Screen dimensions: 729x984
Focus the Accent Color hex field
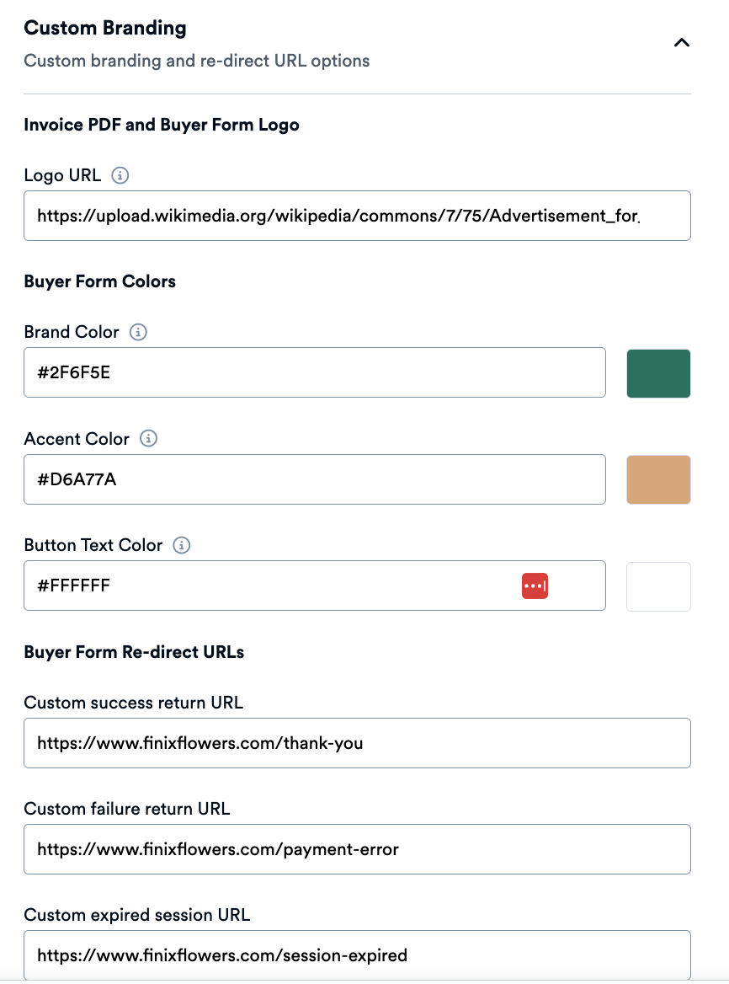coord(314,479)
